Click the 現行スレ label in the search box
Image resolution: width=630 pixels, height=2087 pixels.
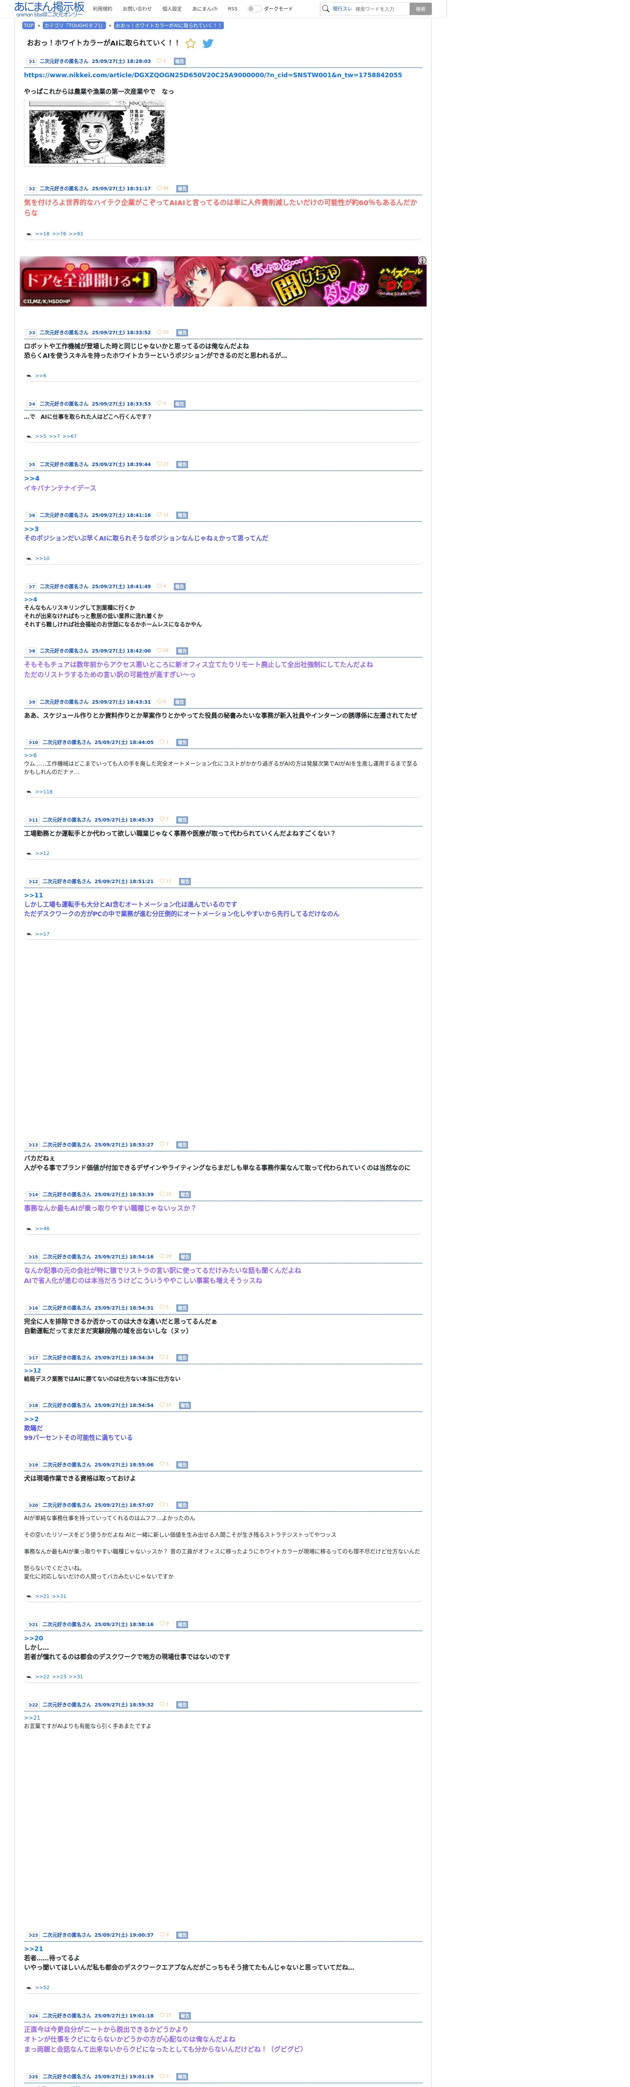pyautogui.click(x=342, y=9)
